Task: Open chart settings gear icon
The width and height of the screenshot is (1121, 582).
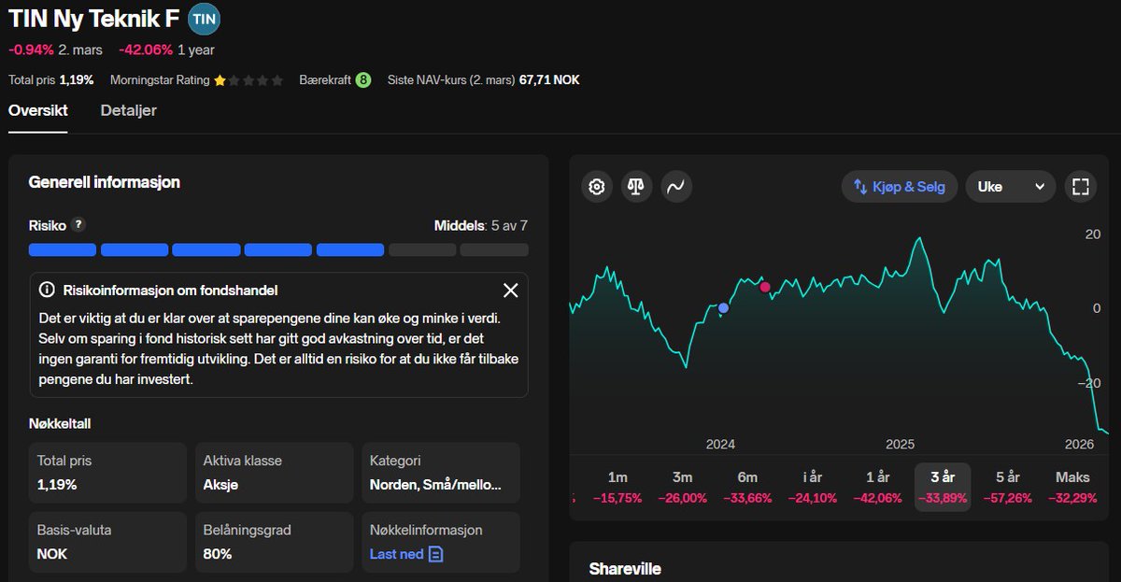Action: coord(597,187)
